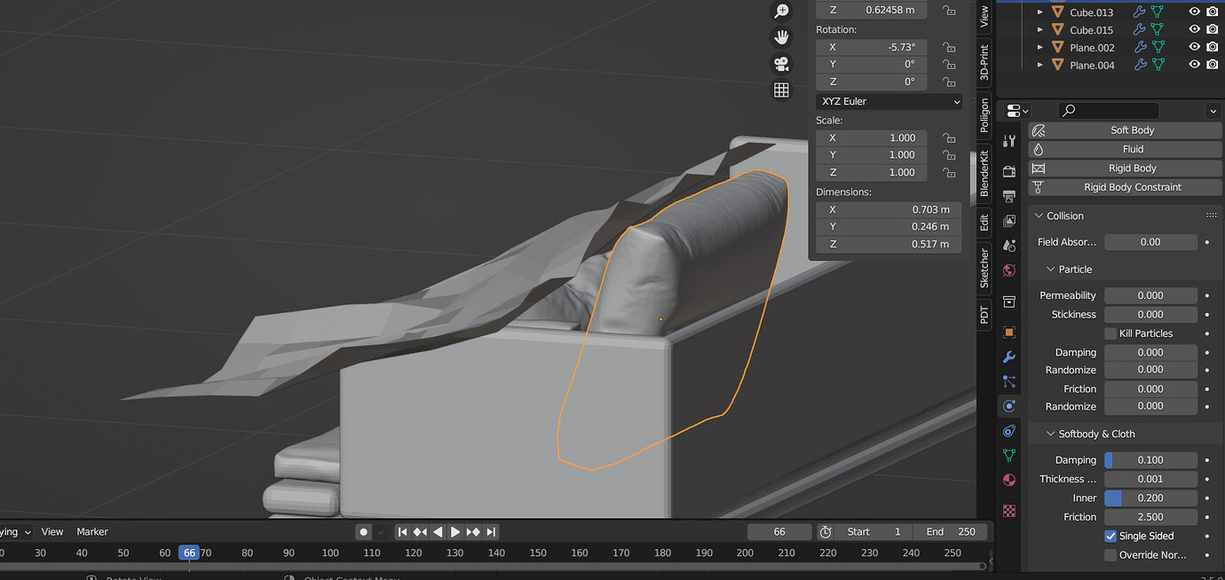Open the Collection properties box icon
1225x580 pixels.
[1008, 302]
